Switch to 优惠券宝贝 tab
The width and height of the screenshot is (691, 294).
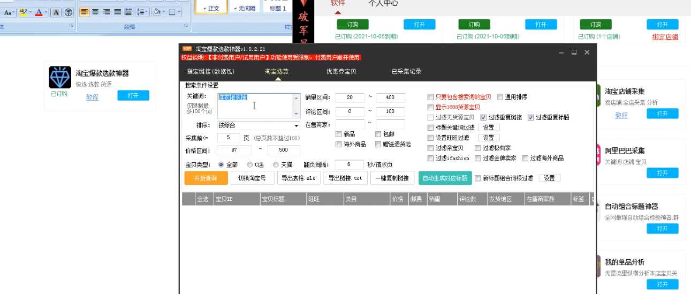341,71
